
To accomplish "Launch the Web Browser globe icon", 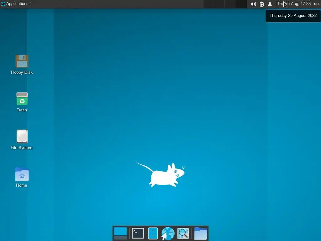I will [168, 233].
